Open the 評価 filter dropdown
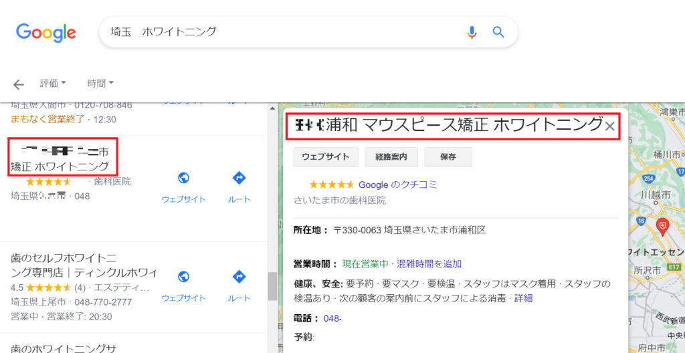The image size is (685, 353). (53, 83)
